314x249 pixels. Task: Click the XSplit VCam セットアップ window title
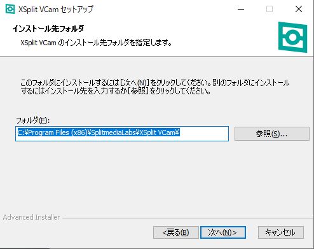(56, 10)
